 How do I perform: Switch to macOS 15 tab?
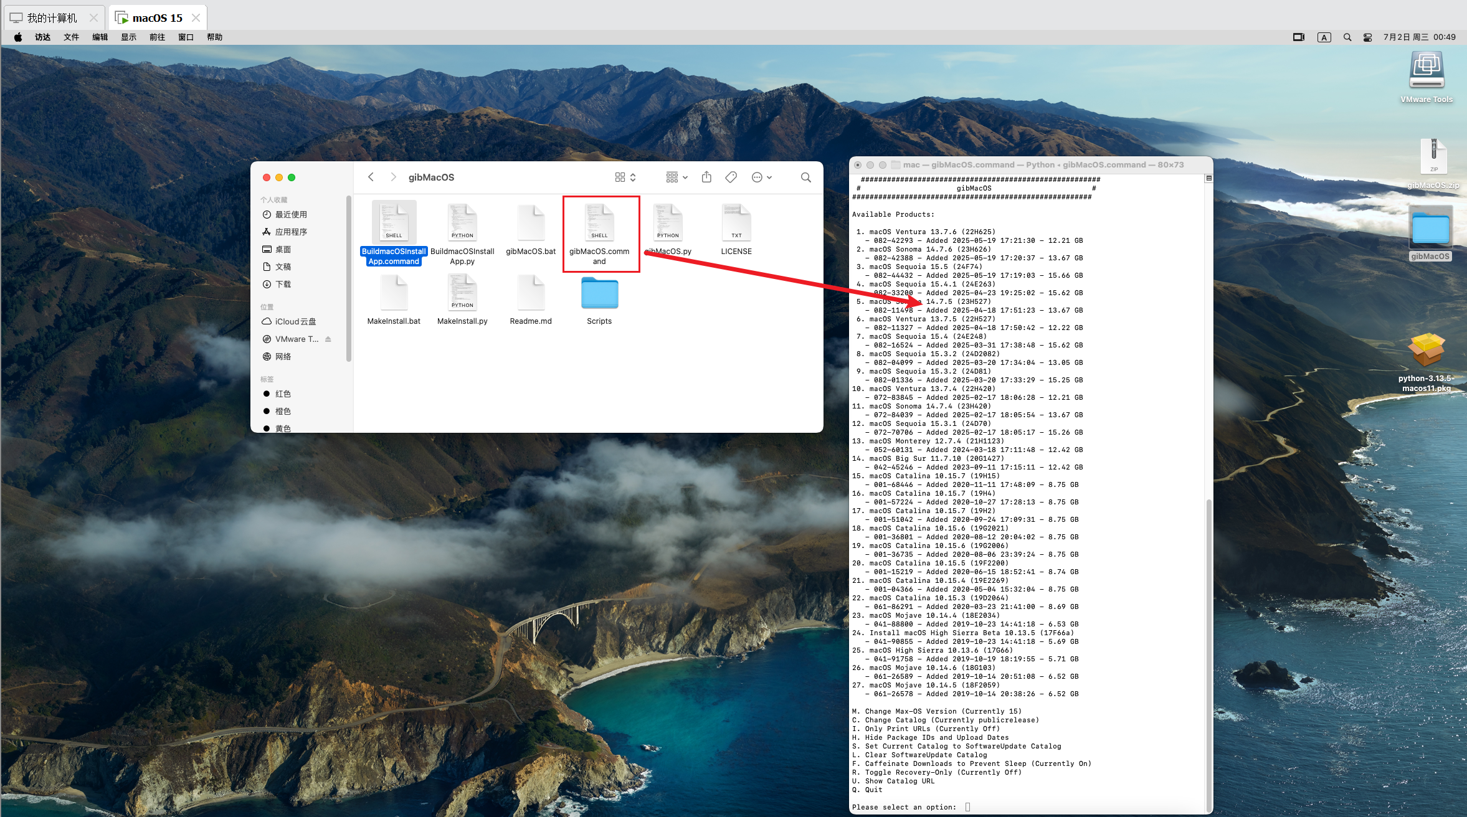tap(158, 17)
